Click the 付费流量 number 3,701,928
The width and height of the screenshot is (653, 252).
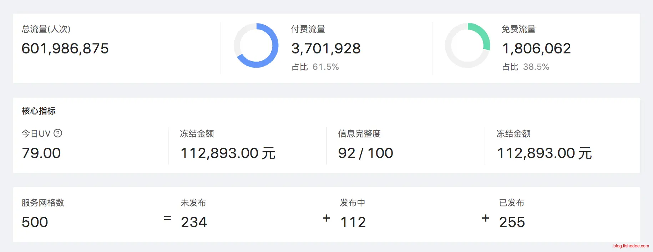(326, 48)
